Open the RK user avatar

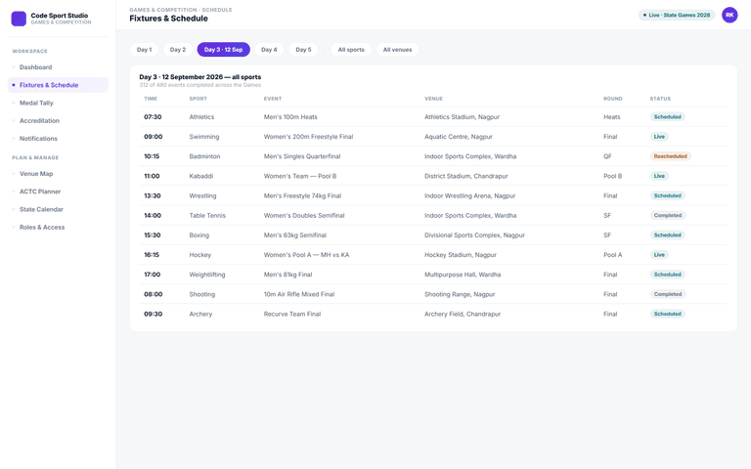(x=729, y=15)
